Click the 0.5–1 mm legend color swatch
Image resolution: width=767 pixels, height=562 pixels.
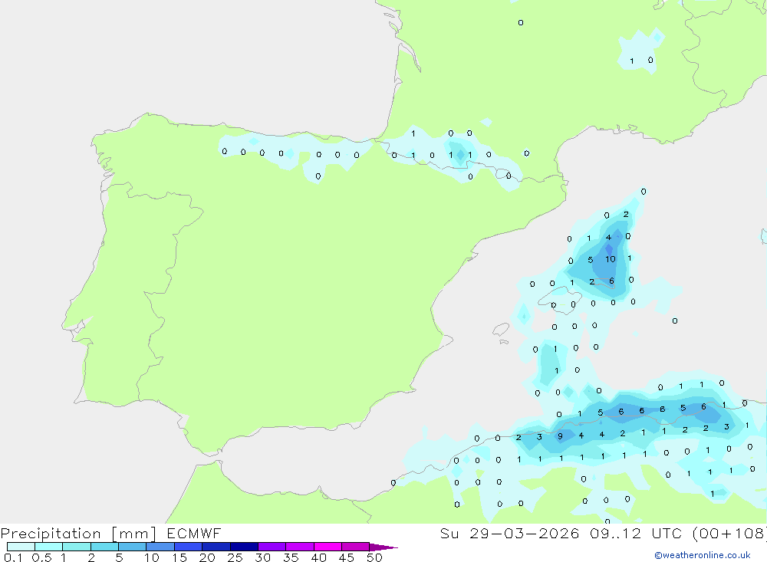[x=49, y=547]
